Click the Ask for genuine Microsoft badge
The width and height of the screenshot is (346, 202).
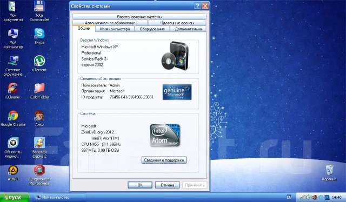coord(177,92)
